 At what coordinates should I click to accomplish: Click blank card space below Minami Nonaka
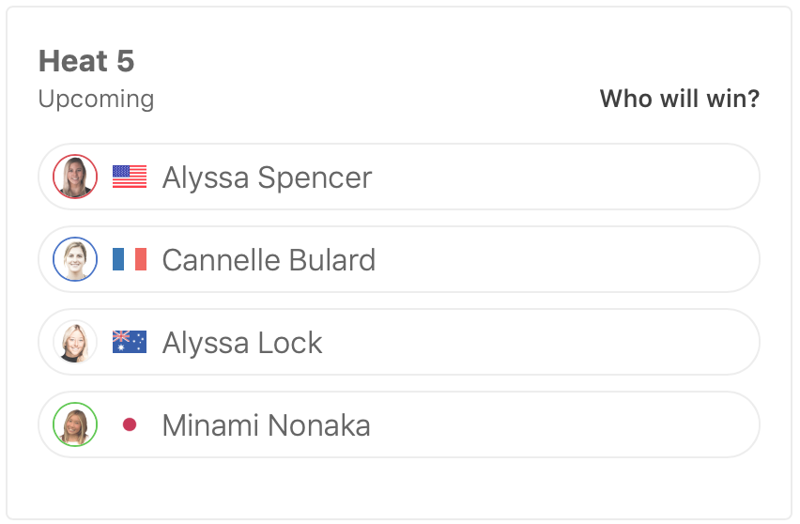tap(399, 486)
